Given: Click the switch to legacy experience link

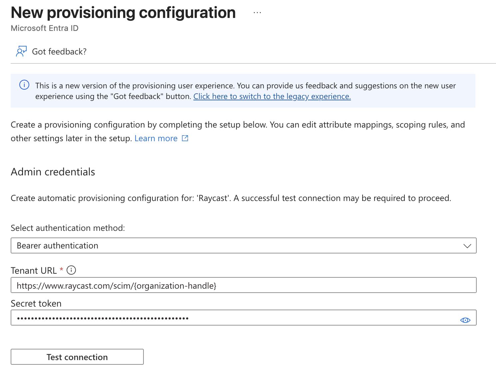Looking at the screenshot, I should 272,96.
